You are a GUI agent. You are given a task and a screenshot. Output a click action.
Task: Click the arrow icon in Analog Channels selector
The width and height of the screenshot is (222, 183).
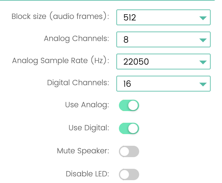203,40
